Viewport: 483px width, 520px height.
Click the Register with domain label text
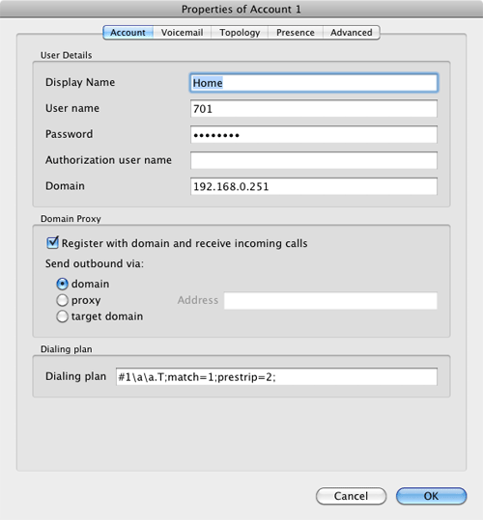click(185, 243)
